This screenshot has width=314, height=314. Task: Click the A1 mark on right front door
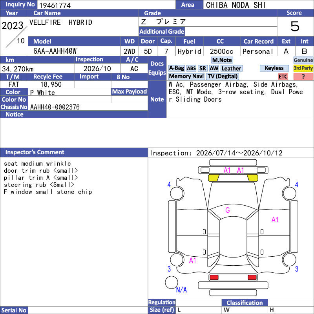(275, 220)
